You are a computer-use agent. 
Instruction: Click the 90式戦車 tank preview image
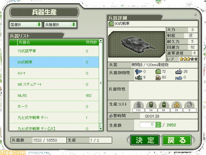(137, 44)
